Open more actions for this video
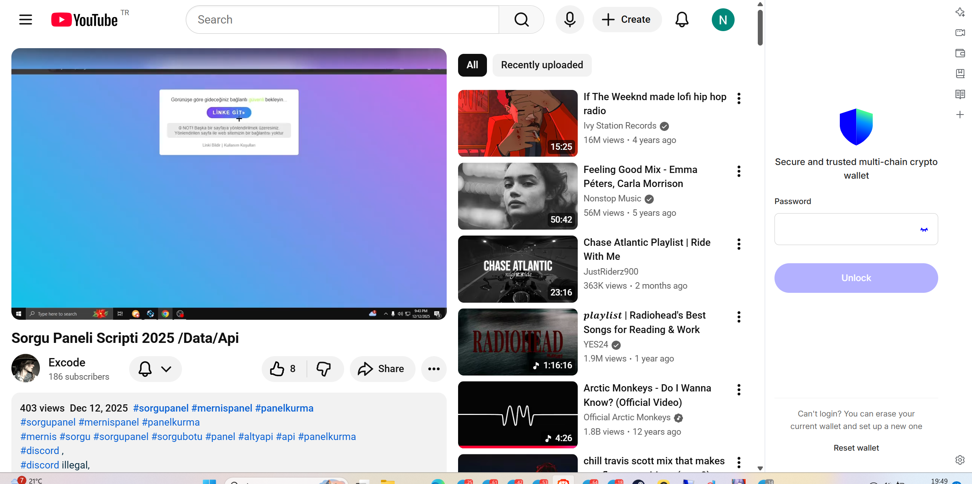This screenshot has width=972, height=484. click(x=434, y=369)
